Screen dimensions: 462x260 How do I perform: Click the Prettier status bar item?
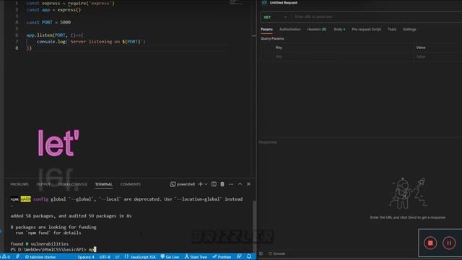(222, 257)
